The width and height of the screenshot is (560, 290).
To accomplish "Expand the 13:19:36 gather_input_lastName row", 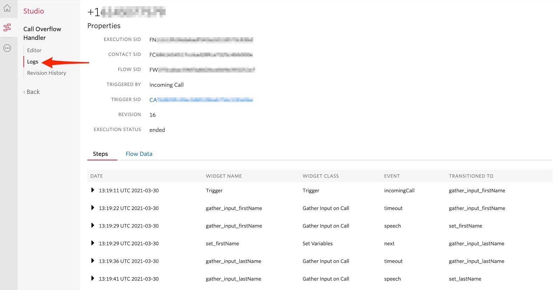I will coord(92,261).
